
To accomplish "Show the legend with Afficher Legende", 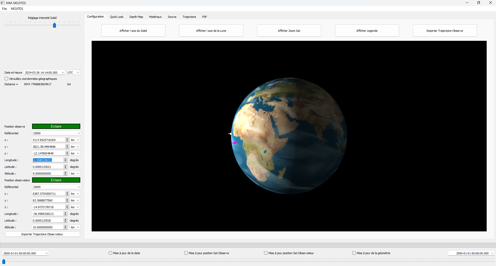I will [367, 31].
